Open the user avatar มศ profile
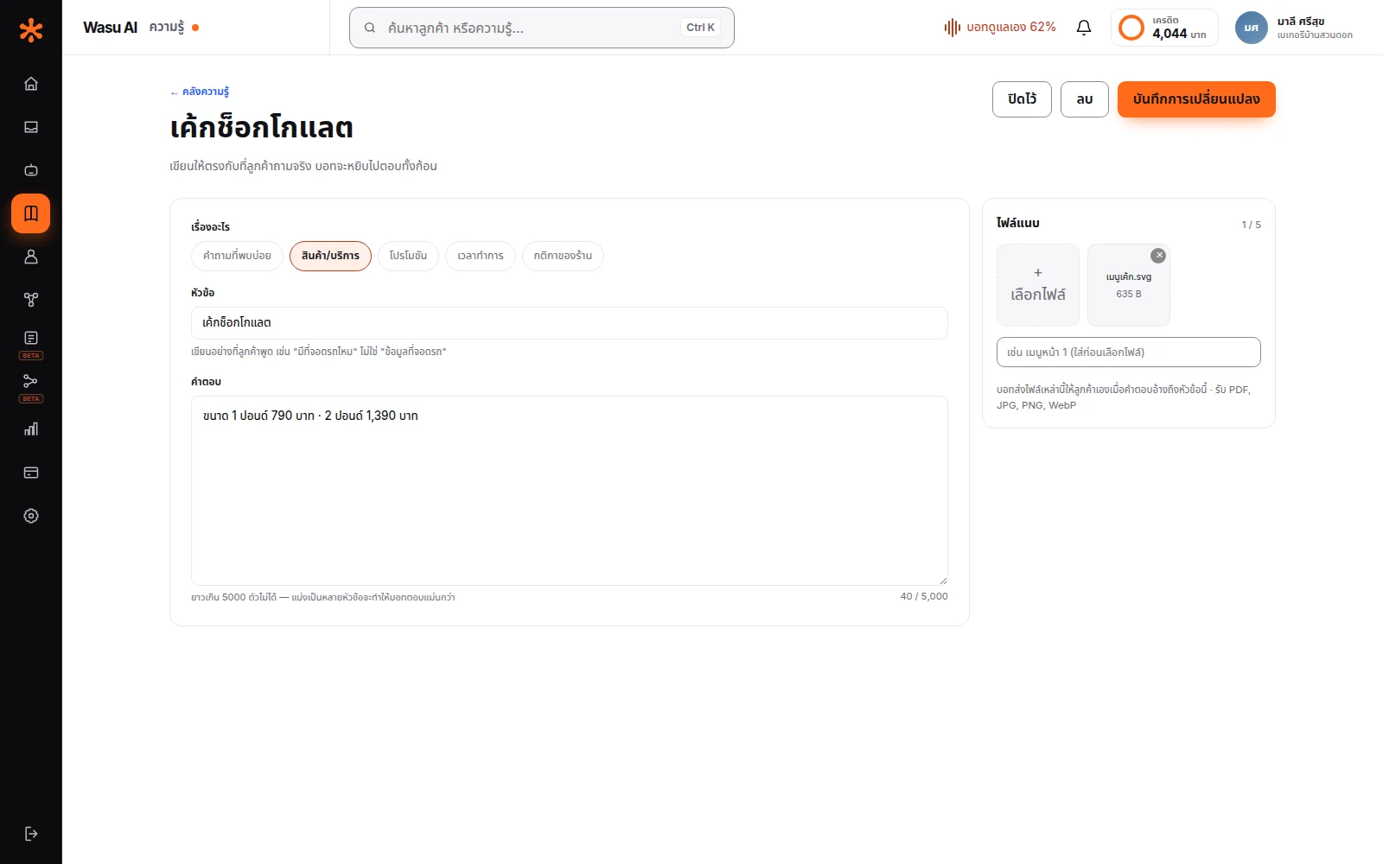This screenshot has width=1383, height=864. (x=1251, y=28)
